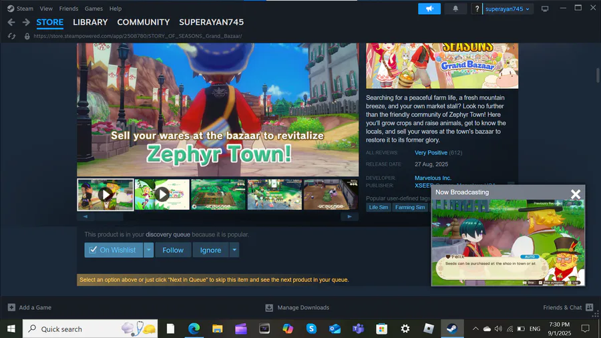The height and width of the screenshot is (338, 601).
Task: Open the View menu
Action: pos(46,9)
